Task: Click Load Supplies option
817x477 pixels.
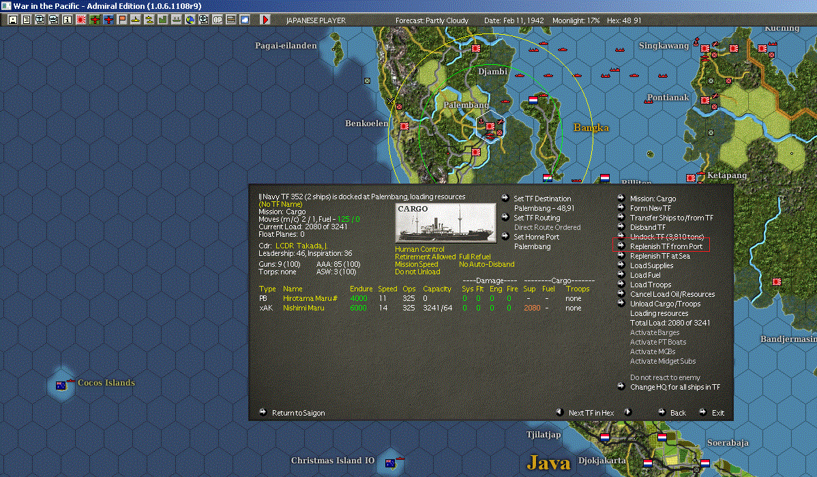Action: [651, 265]
